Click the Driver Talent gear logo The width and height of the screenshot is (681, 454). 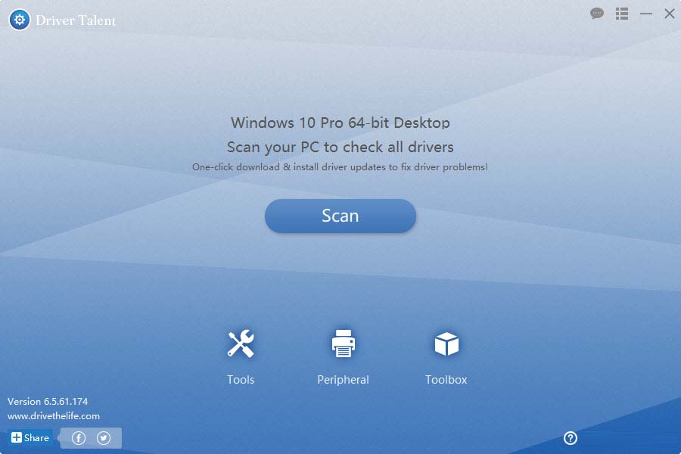(20, 20)
